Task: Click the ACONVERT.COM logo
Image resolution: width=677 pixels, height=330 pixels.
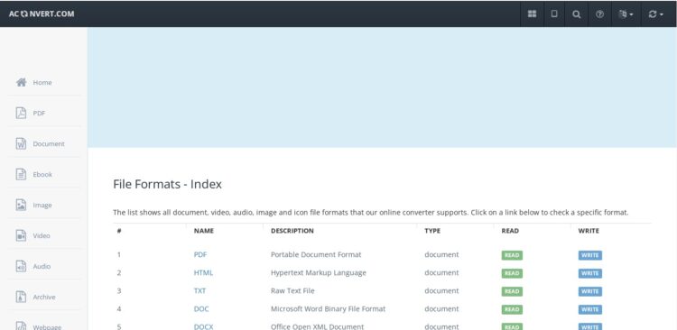Action: pyautogui.click(x=42, y=14)
